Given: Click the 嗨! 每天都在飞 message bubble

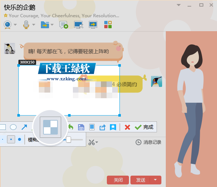Looking at the screenshot, I should click(x=73, y=51).
